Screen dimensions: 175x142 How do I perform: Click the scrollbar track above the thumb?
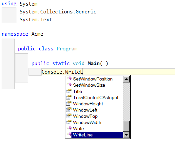pos(126,101)
